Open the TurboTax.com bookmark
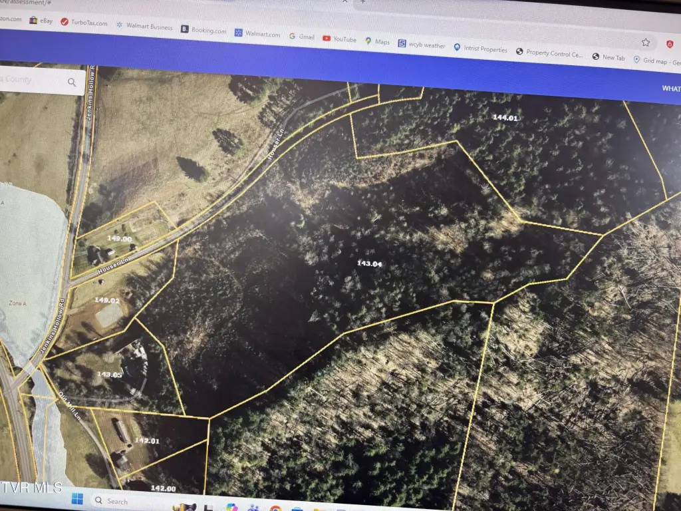681x511 pixels. point(84,23)
